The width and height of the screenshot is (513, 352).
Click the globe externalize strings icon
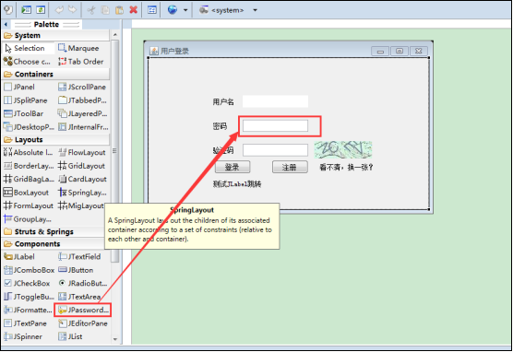(x=173, y=10)
